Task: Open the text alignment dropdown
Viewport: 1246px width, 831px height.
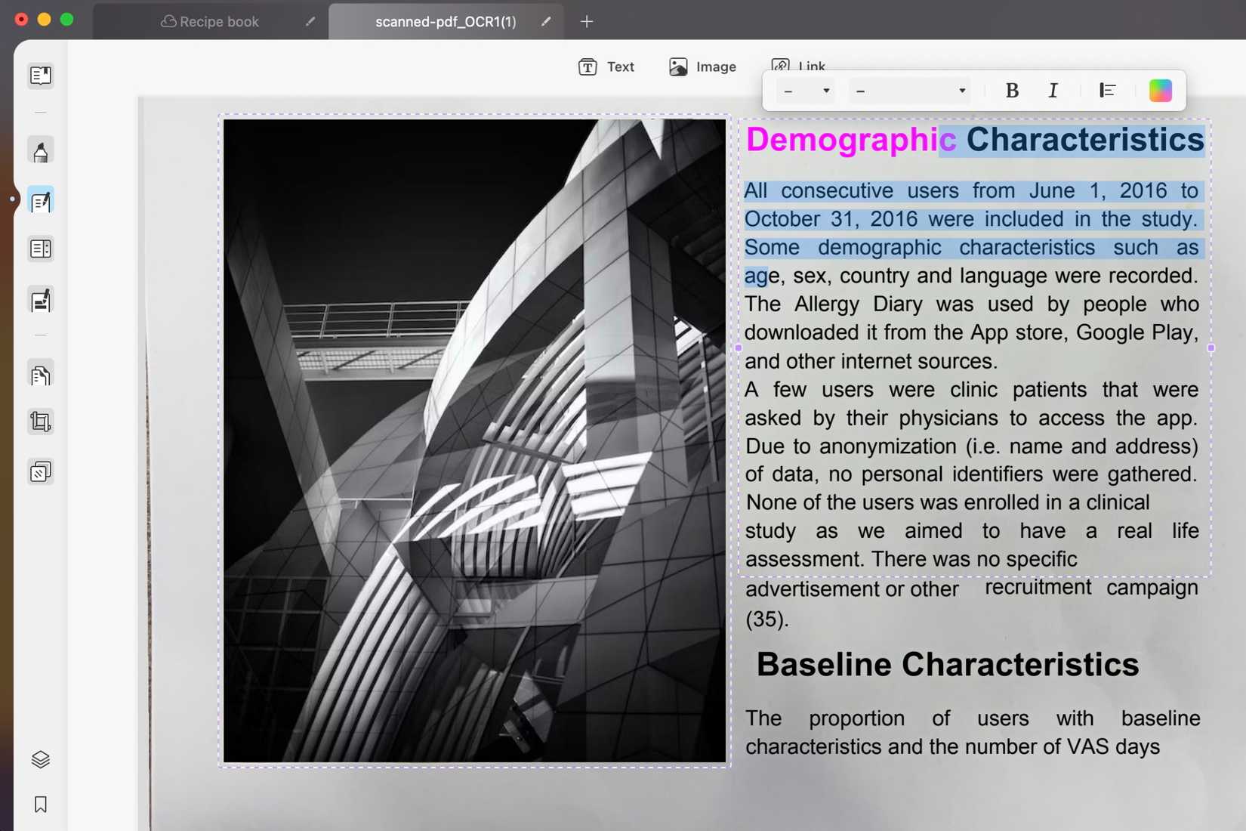Action: pos(1107,91)
